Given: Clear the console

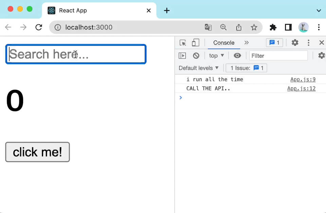Looking at the screenshot, I should pos(196,56).
